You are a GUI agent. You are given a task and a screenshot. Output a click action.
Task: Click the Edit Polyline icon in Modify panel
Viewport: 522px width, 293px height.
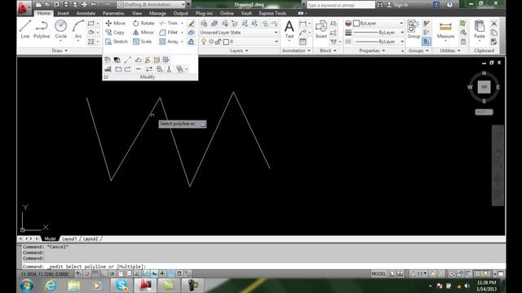[138, 59]
